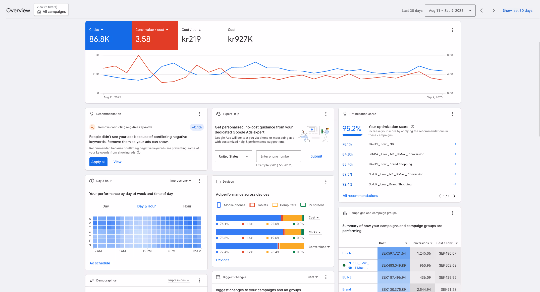Viewport: 540px width, 292px height.
Task: Open the Optimization score card options menu
Action: [452, 114]
